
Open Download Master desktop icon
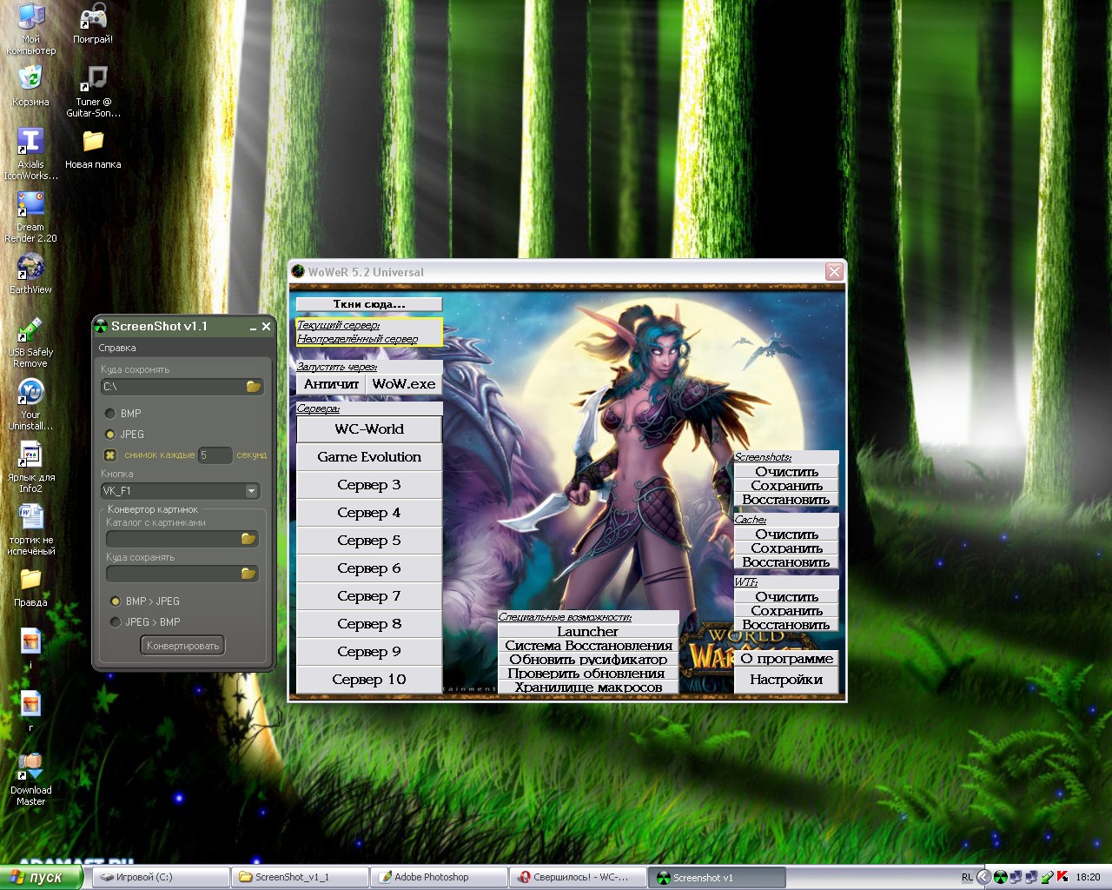[x=30, y=768]
